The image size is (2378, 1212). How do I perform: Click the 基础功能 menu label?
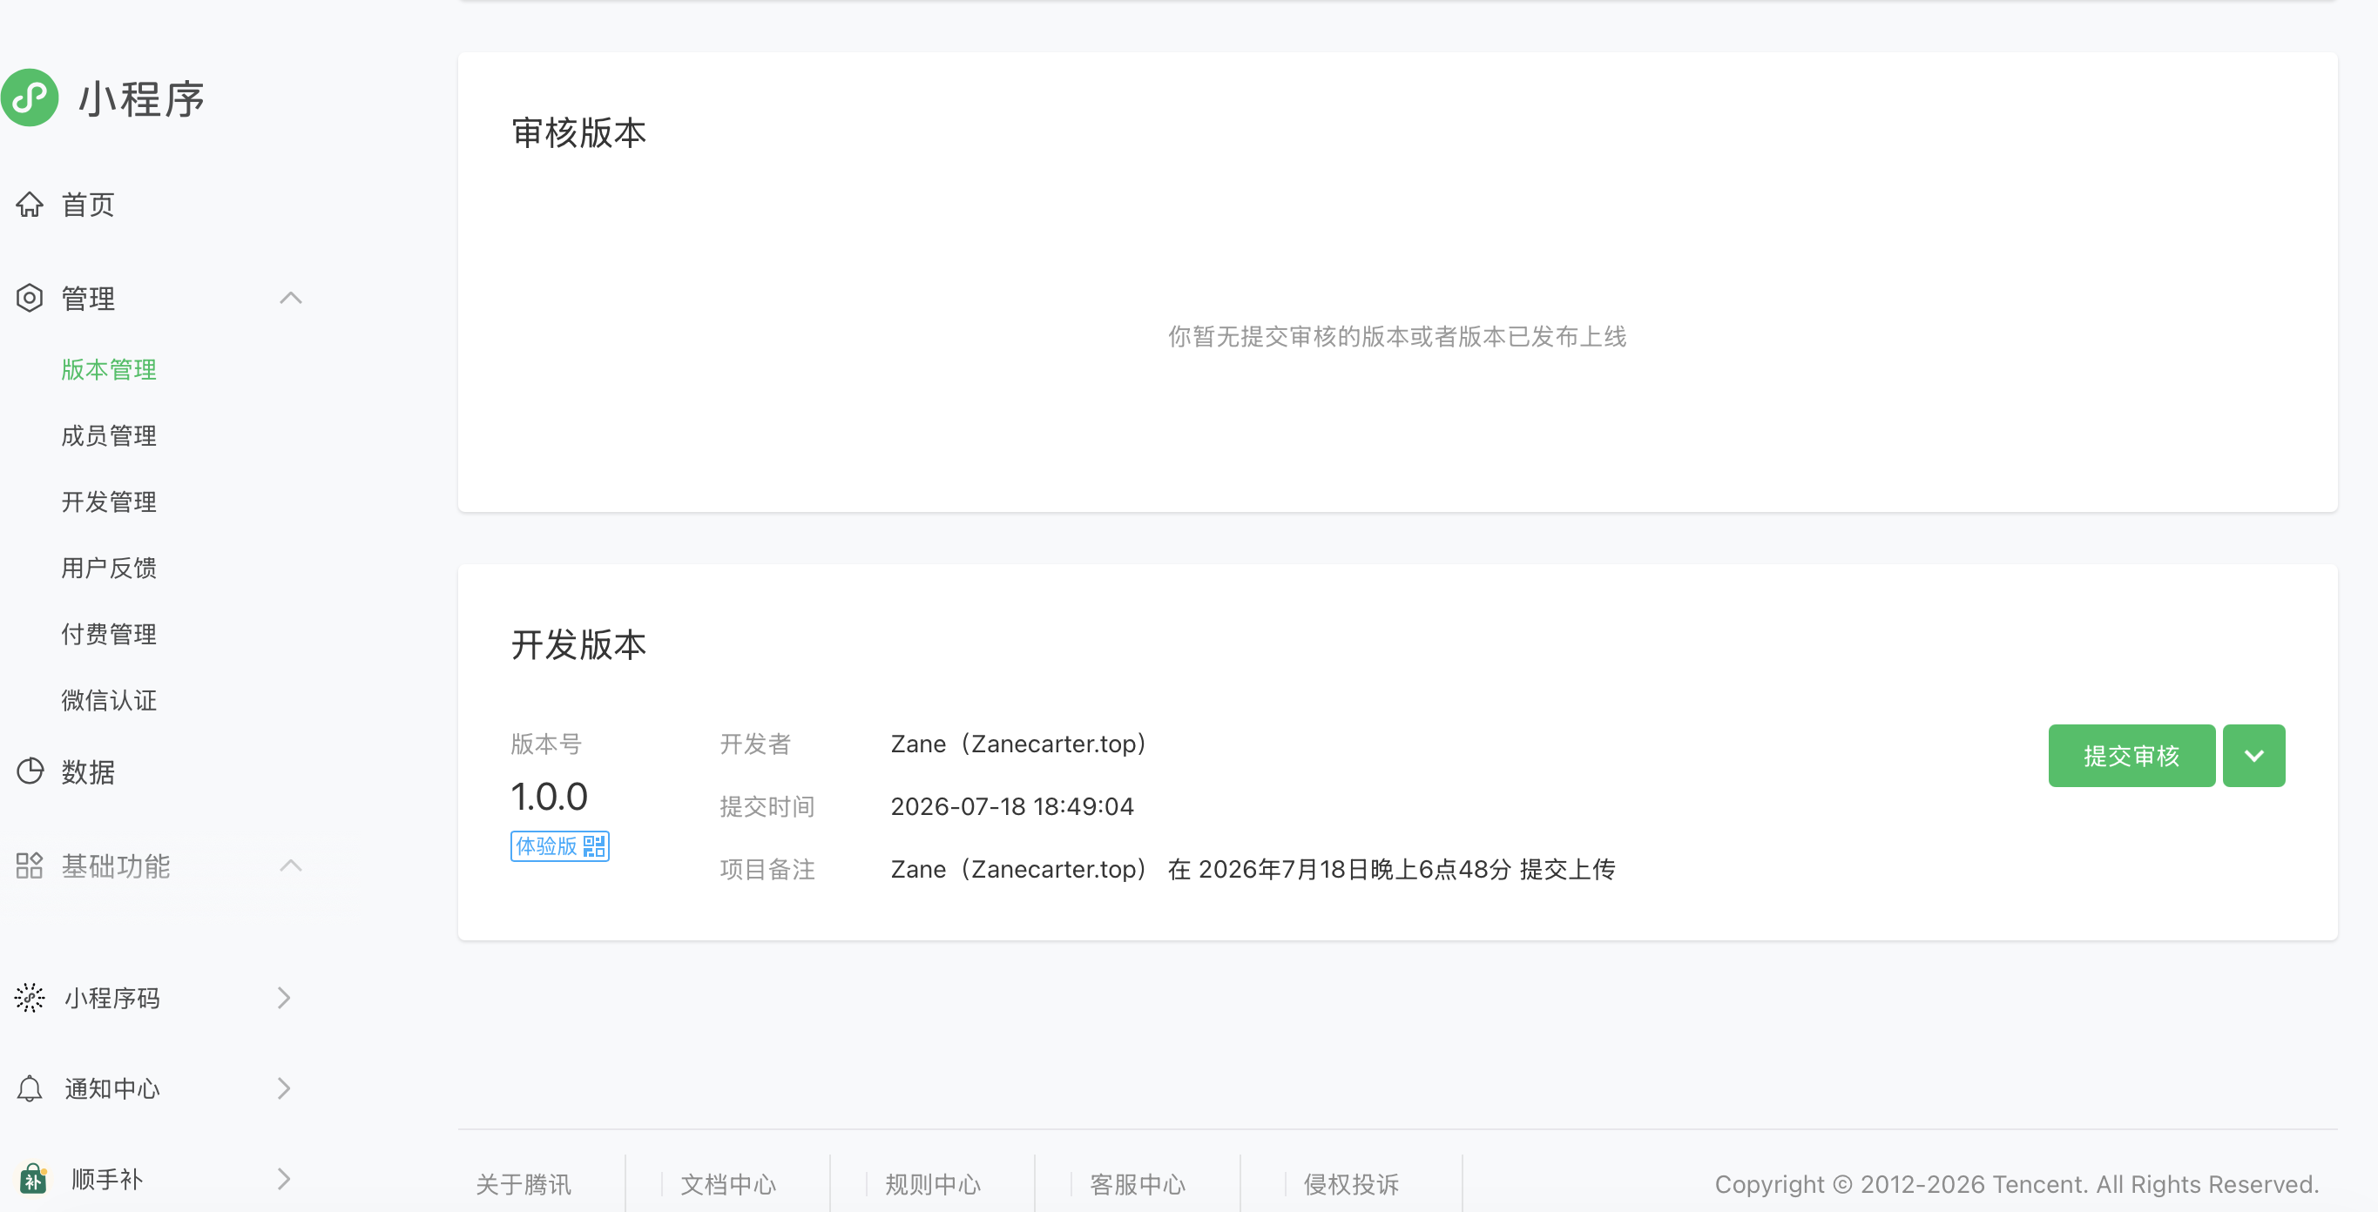pyautogui.click(x=115, y=865)
